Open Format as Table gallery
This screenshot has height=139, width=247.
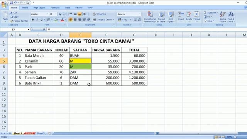pos(161,17)
